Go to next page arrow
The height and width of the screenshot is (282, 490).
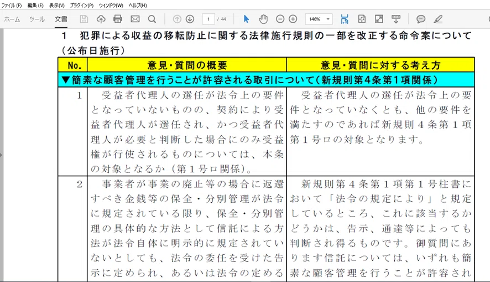pos(190,19)
